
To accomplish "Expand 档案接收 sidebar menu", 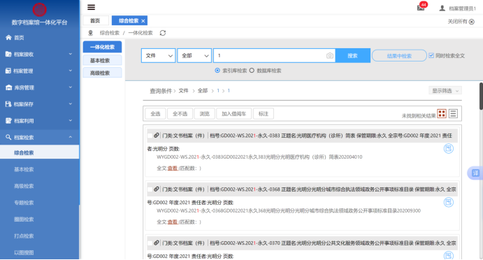I will pos(39,55).
